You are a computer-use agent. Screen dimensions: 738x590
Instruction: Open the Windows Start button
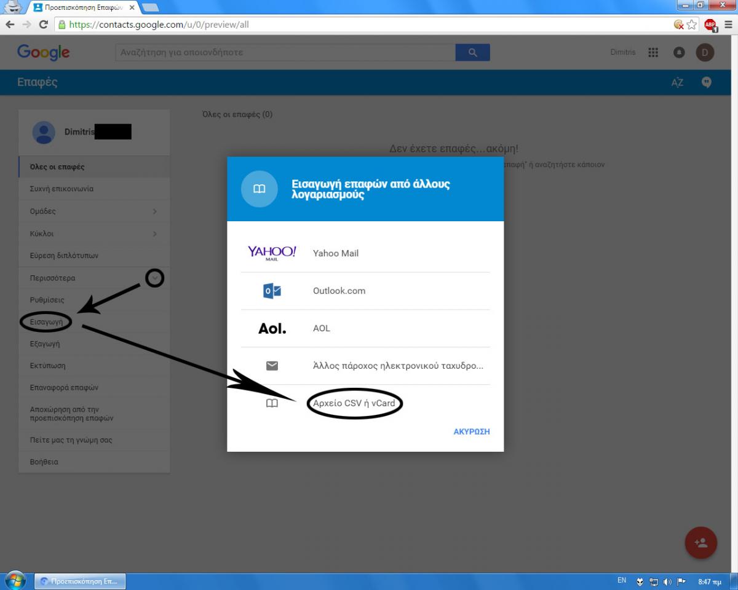pyautogui.click(x=15, y=580)
